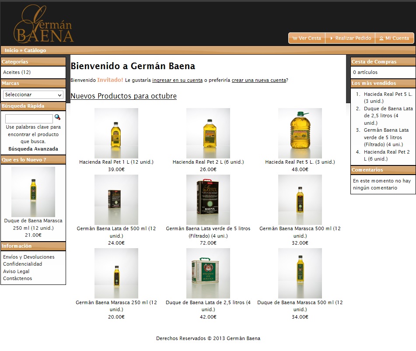Click the Hacieda Real Pet 5 L. product image
The height and width of the screenshot is (351, 416).
point(300,133)
